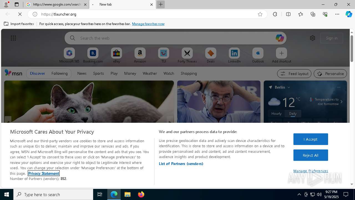Click Reject All button
Screen dimensions: 355x200
[x=311, y=155]
